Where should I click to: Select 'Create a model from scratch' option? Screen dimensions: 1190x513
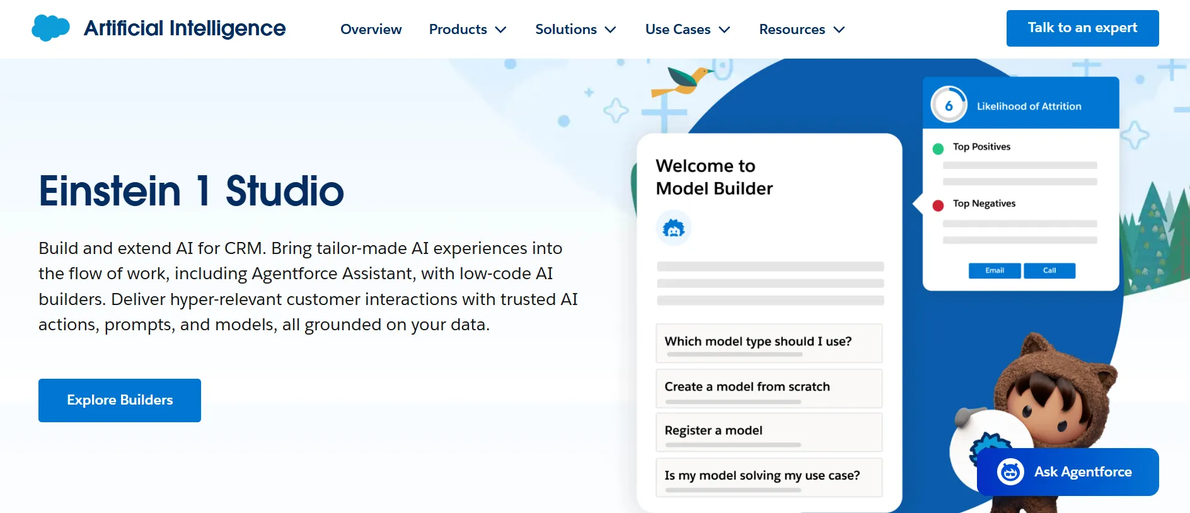[769, 389]
